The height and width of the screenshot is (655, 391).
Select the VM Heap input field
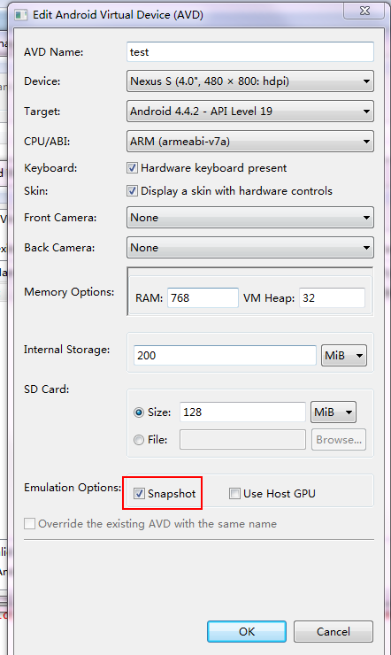pos(332,297)
